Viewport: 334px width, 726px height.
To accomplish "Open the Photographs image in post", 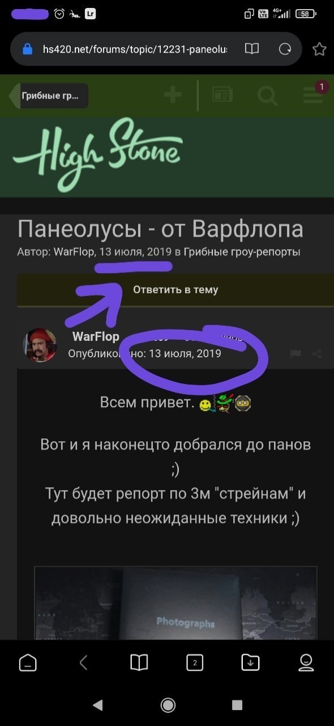I will point(175,603).
